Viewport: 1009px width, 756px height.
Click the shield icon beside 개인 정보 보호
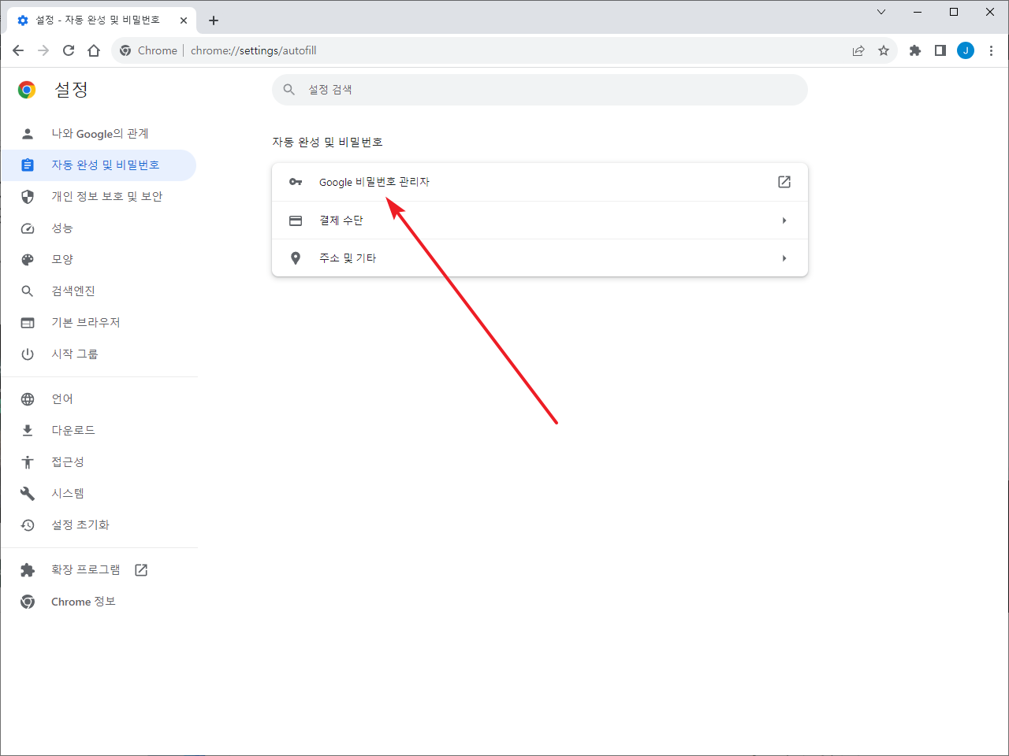[28, 197]
